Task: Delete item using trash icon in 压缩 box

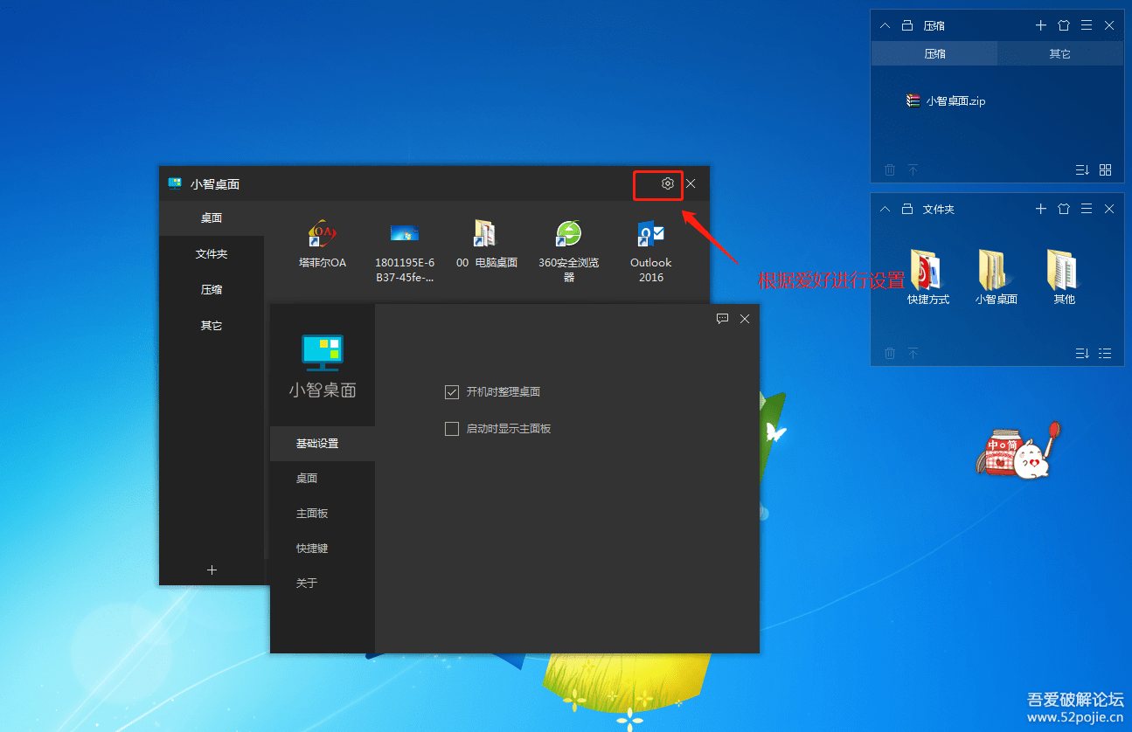Action: 890,169
